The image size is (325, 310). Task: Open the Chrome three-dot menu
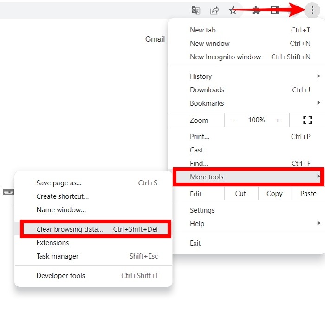point(312,10)
